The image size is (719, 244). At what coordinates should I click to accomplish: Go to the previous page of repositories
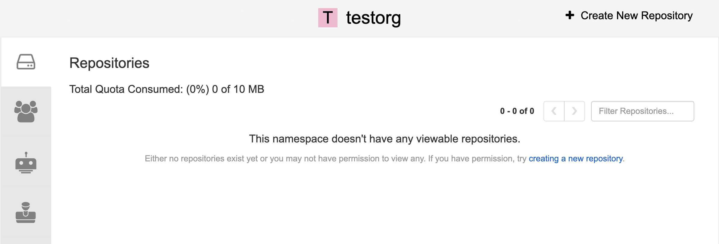tap(554, 111)
